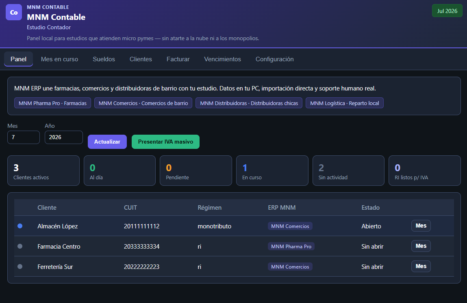The height and width of the screenshot is (303, 467).
Task: Click the Régimen column header
Action: pyautogui.click(x=210, y=208)
